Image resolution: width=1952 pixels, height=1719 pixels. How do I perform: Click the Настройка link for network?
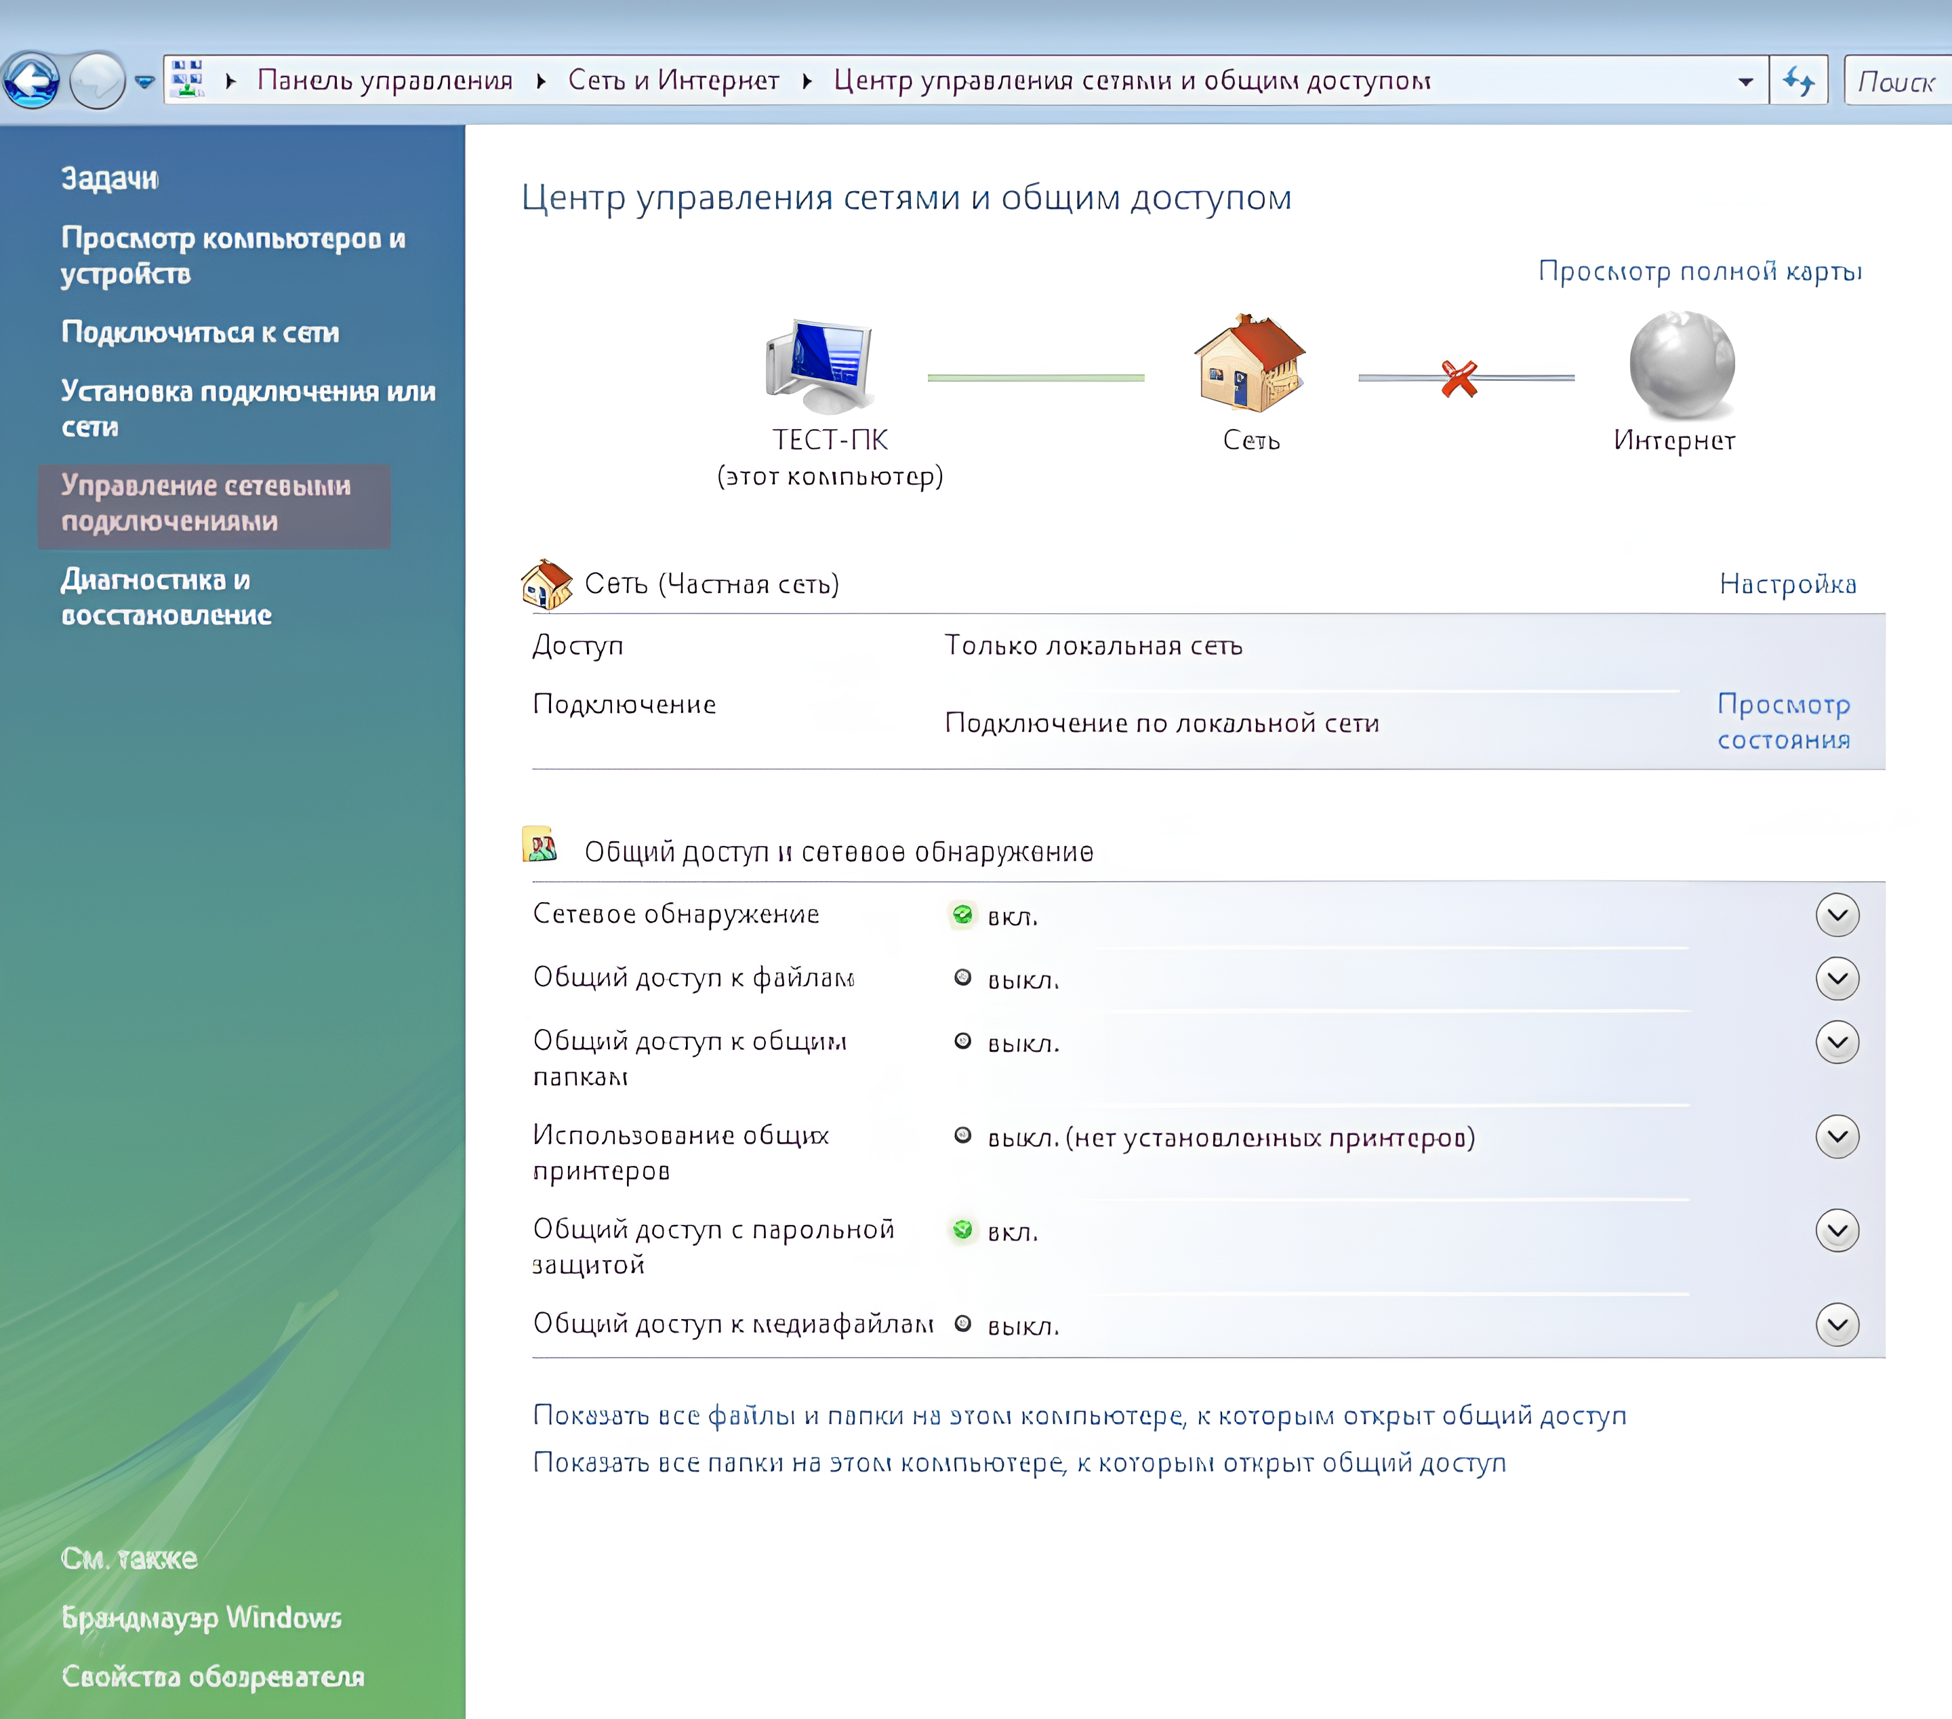[x=1788, y=584]
